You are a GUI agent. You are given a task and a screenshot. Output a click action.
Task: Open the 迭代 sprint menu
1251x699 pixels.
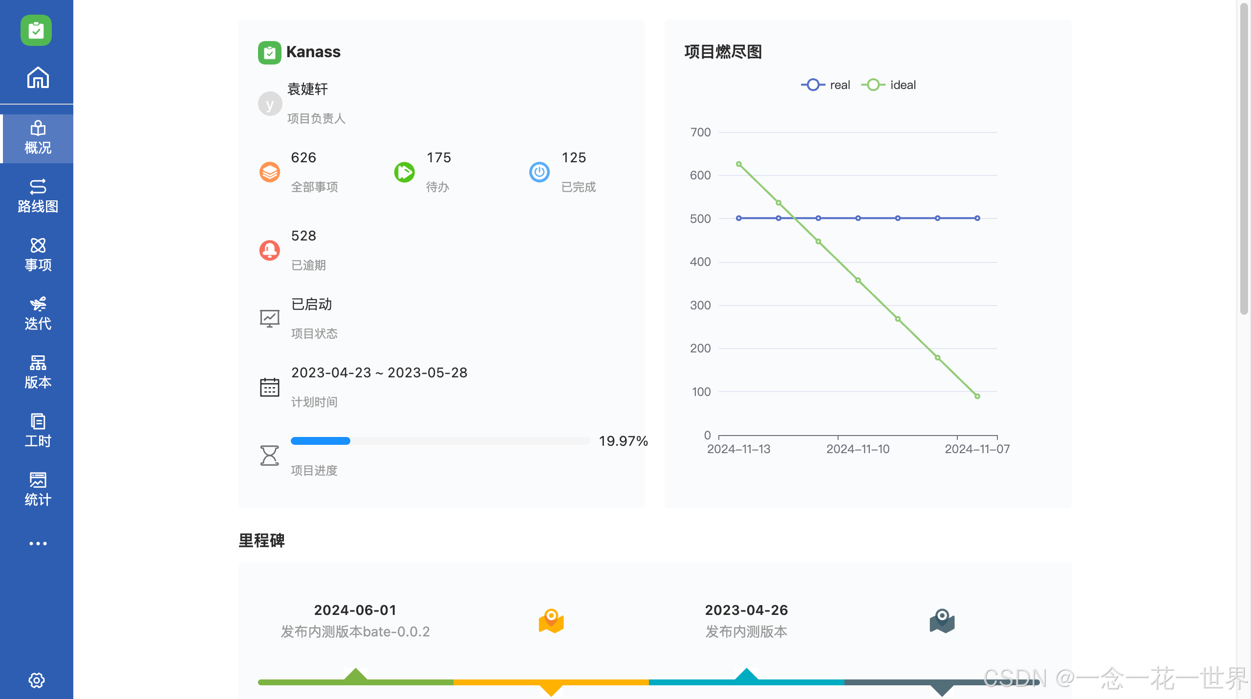click(x=38, y=313)
